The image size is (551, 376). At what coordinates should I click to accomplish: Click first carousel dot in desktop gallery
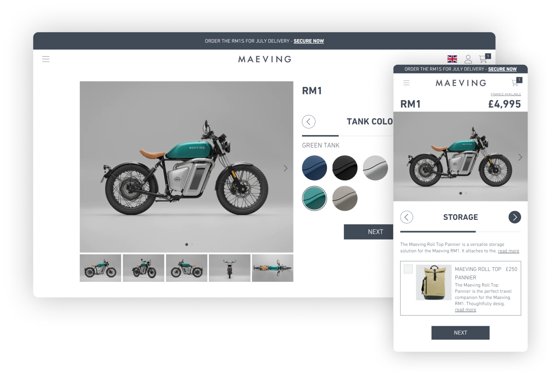click(187, 244)
